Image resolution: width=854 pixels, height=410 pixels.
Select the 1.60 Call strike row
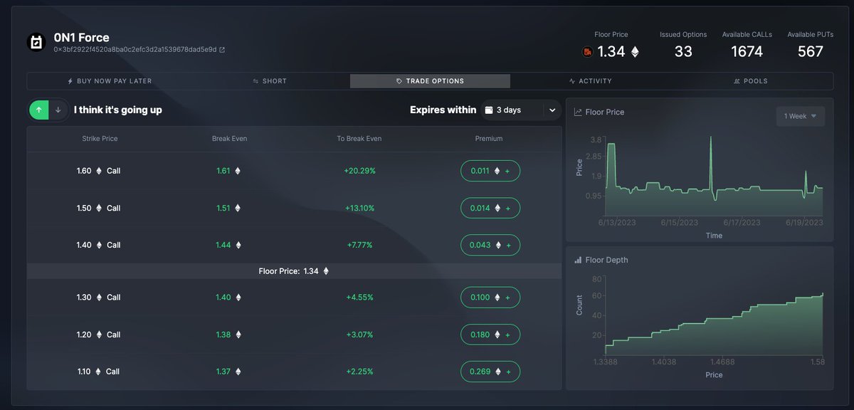coord(294,171)
